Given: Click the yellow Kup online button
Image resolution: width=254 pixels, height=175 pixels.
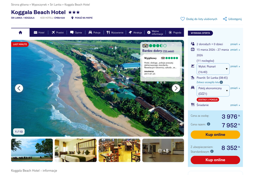Looking at the screenshot, I should tap(215, 134).
